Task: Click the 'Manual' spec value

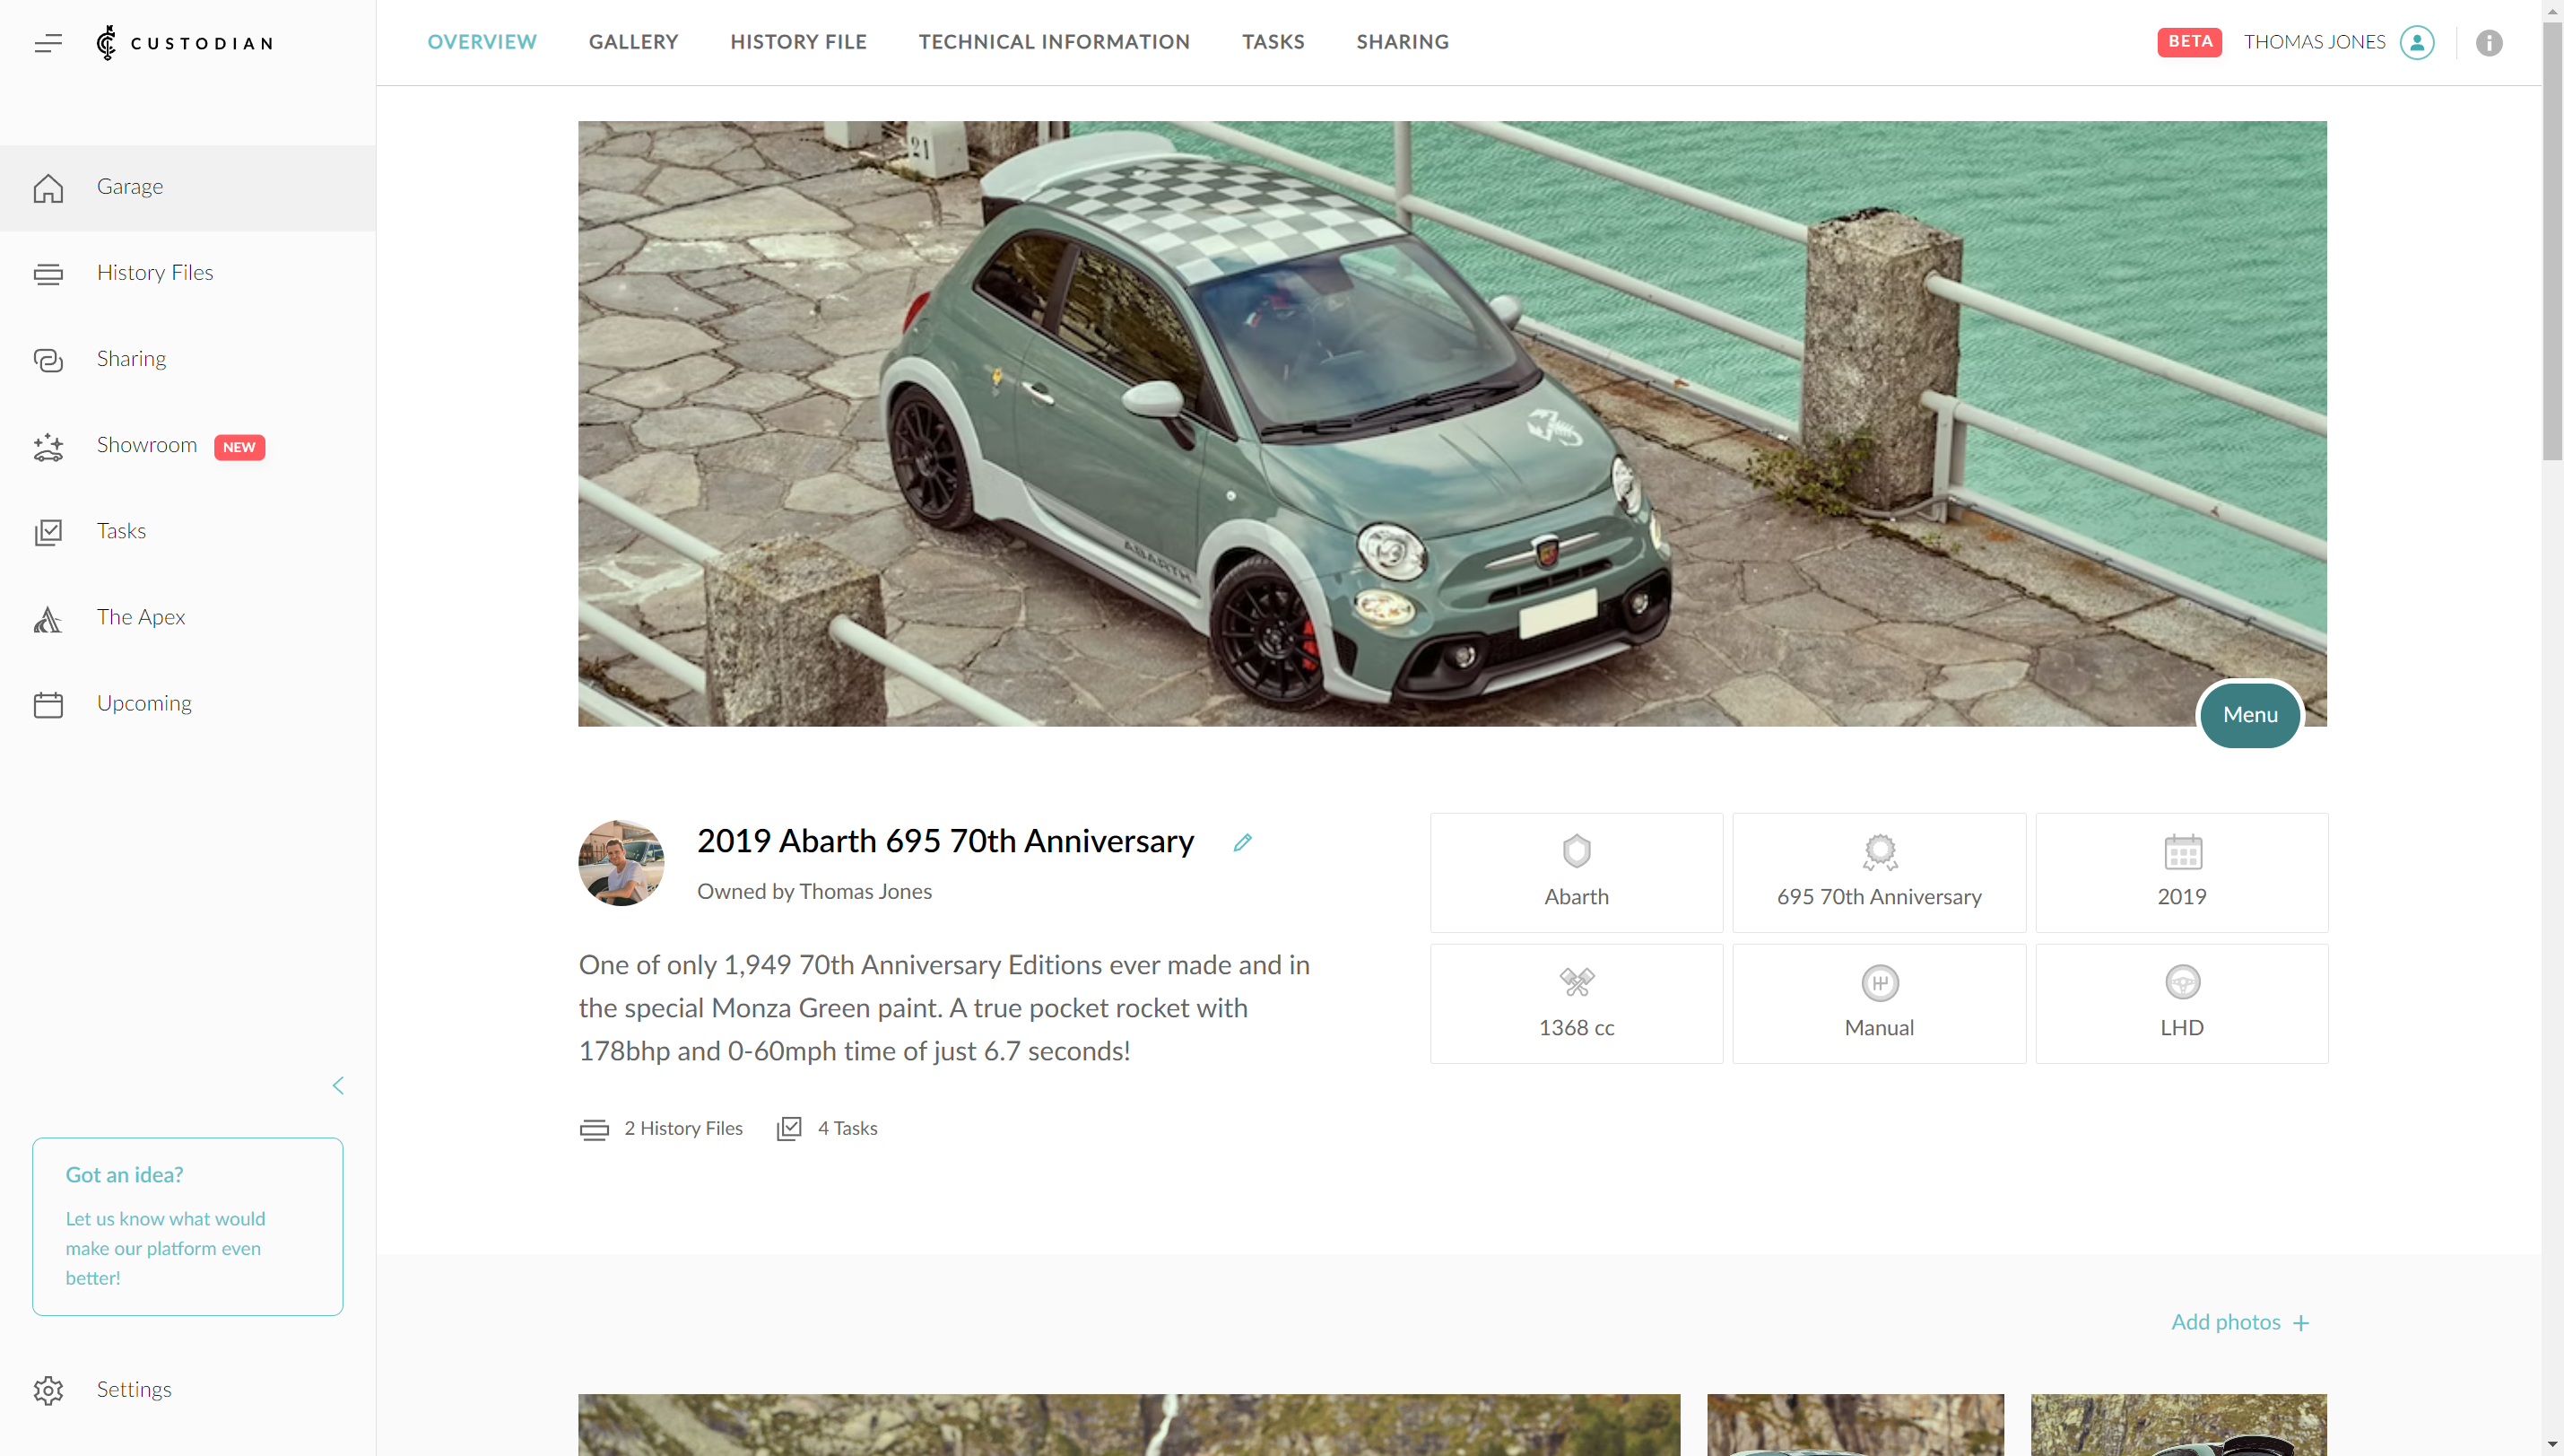Action: (1878, 1027)
